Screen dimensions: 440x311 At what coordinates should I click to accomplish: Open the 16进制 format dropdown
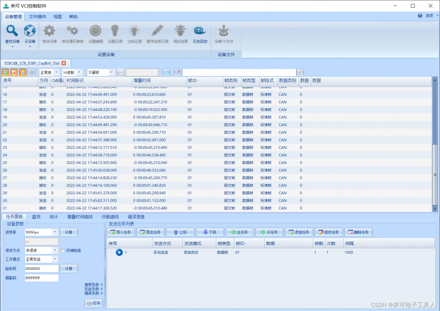point(79,73)
